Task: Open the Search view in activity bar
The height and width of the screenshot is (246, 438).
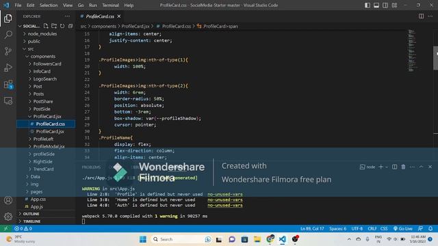Action: [x=8, y=35]
